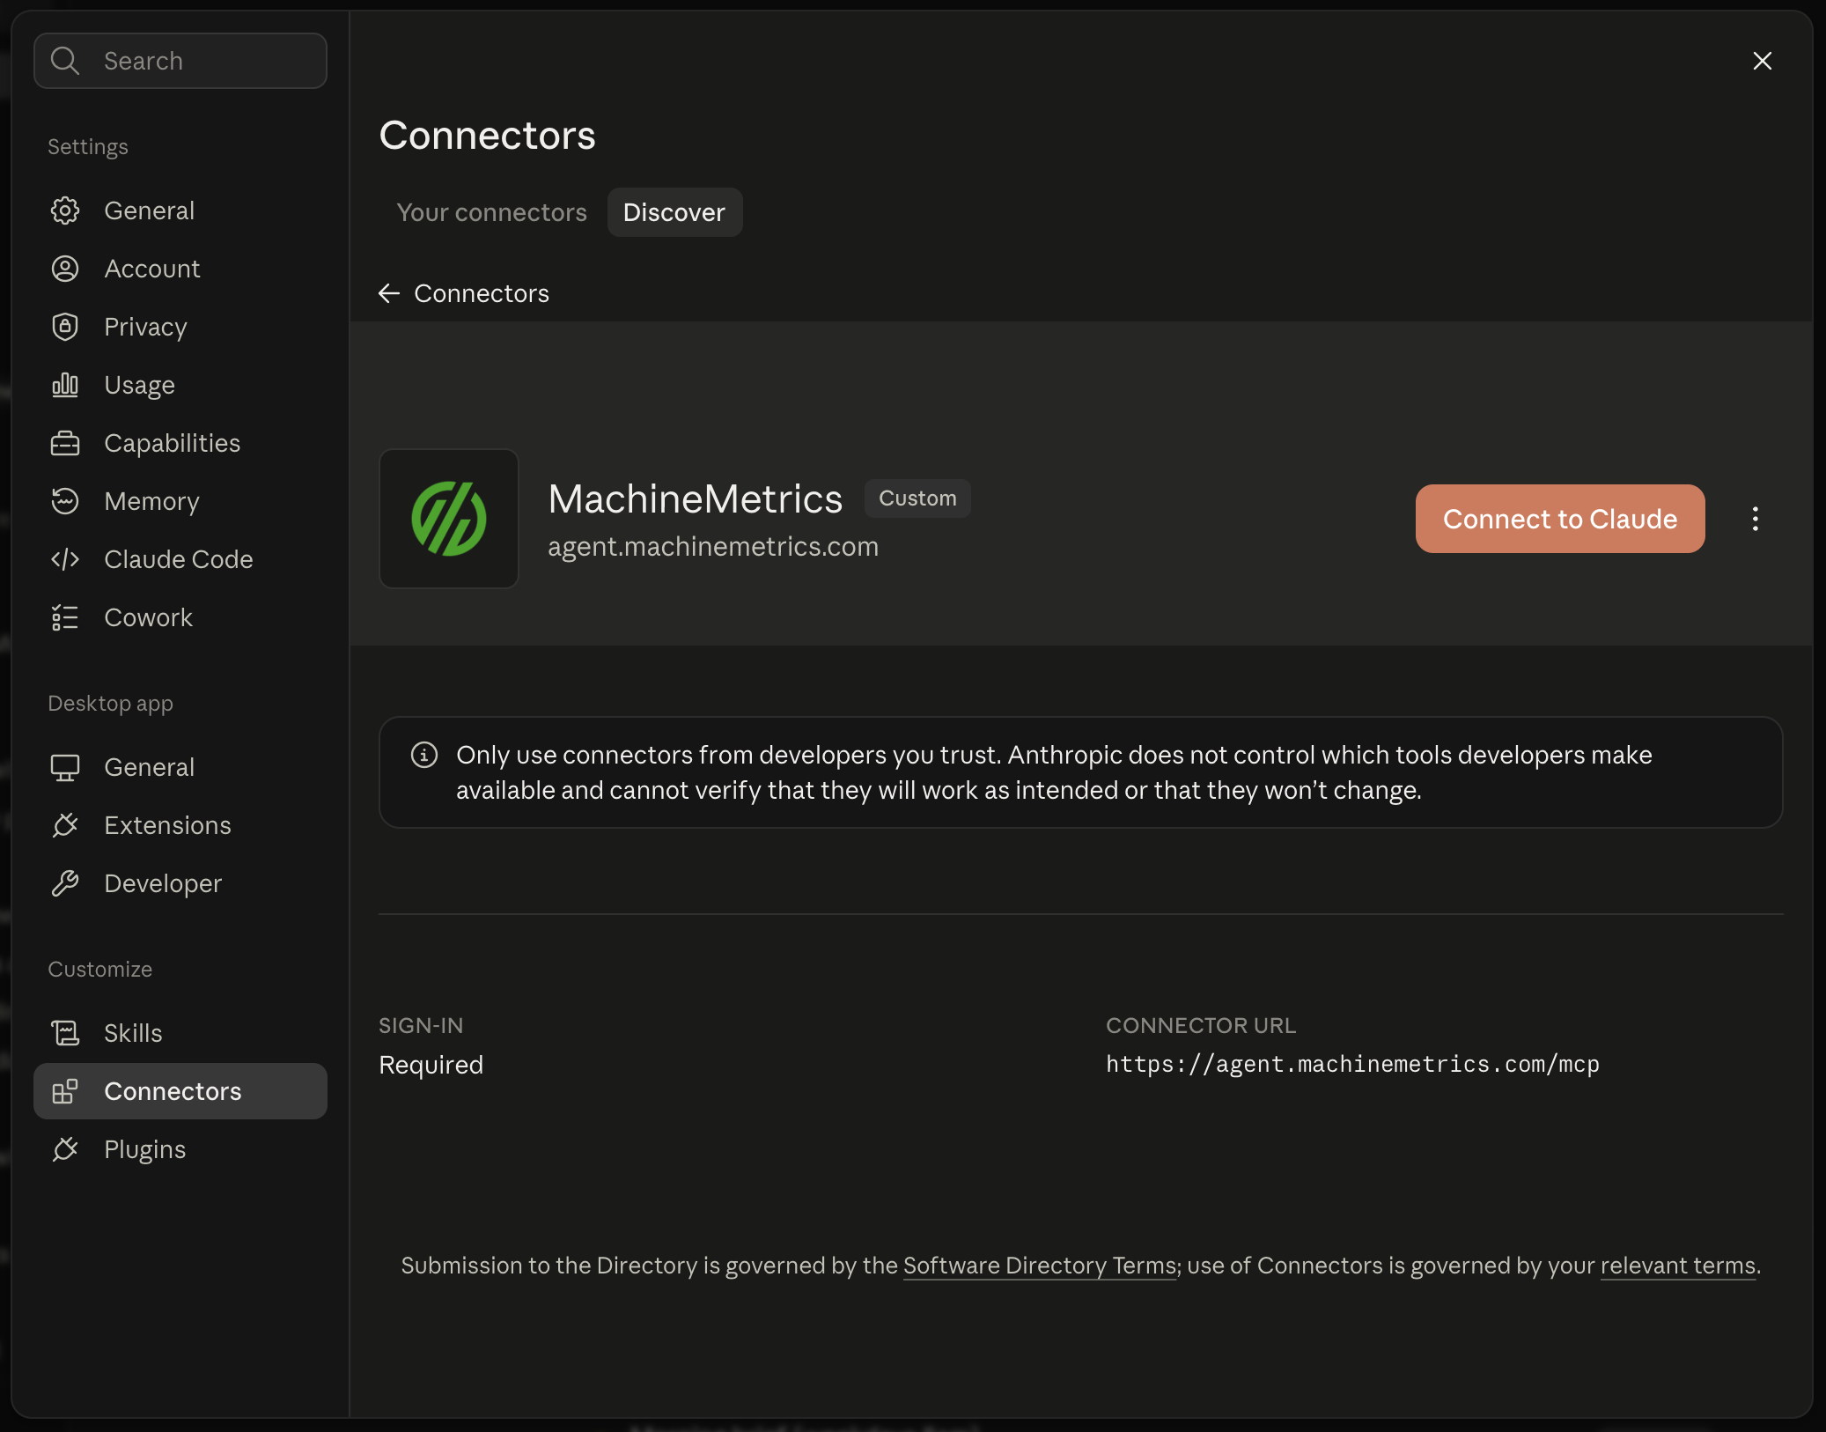This screenshot has height=1432, width=1826.
Task: Switch to the Your connectors tab
Action: 491,212
